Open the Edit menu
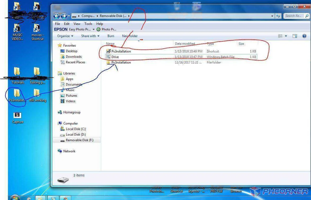311x200 pixels. pyautogui.click(x=67, y=24)
